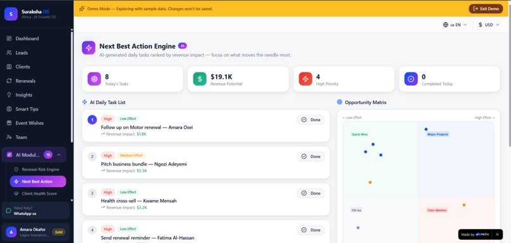Click the Event Wishes gift icon
This screenshot has width=511, height=243.
click(9, 123)
